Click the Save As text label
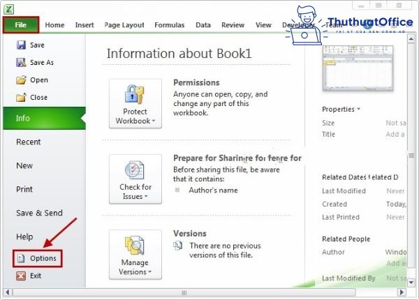The width and height of the screenshot is (419, 300). [x=42, y=63]
